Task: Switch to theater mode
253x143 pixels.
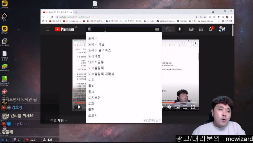Action: [x=185, y=107]
